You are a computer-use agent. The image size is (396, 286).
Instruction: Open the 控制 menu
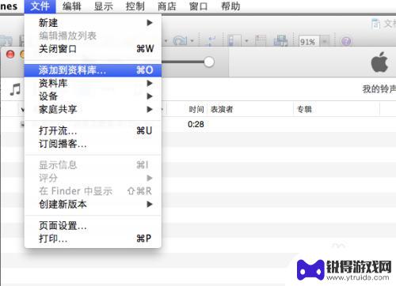tap(135, 6)
